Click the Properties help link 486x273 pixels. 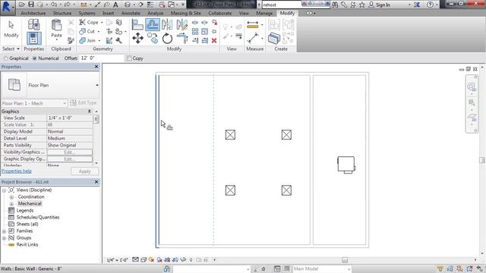click(x=17, y=171)
